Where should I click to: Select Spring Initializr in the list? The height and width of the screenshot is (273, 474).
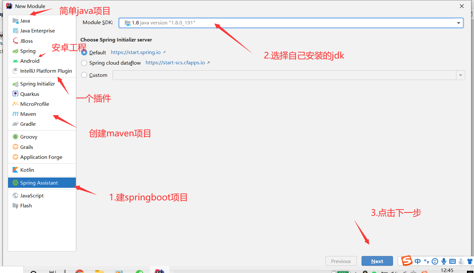point(42,84)
